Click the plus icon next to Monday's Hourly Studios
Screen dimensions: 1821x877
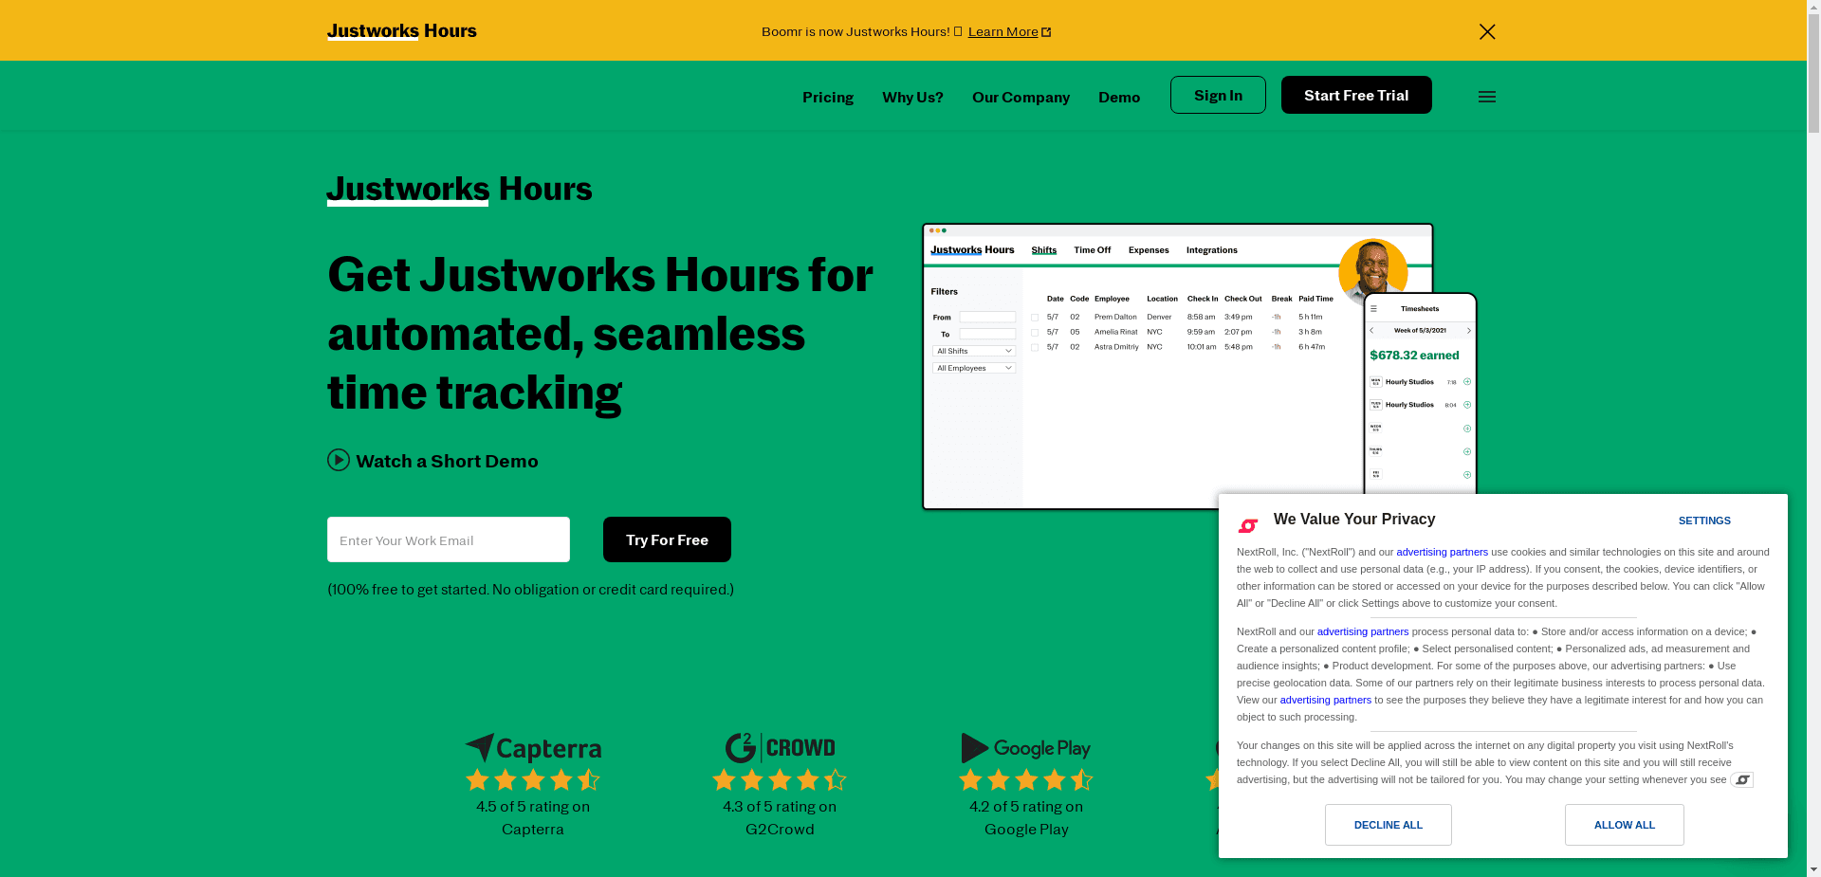coord(1466,381)
